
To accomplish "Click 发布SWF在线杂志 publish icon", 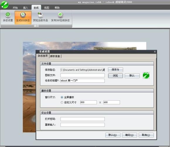I will pos(60,17).
